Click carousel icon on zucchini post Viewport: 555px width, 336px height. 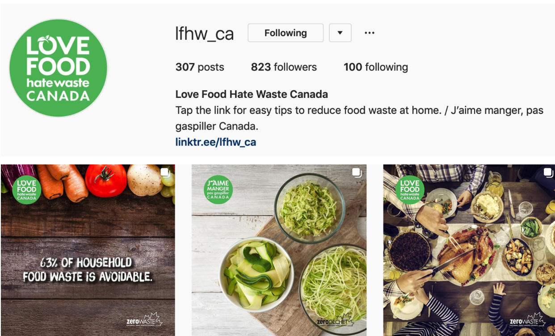(357, 173)
